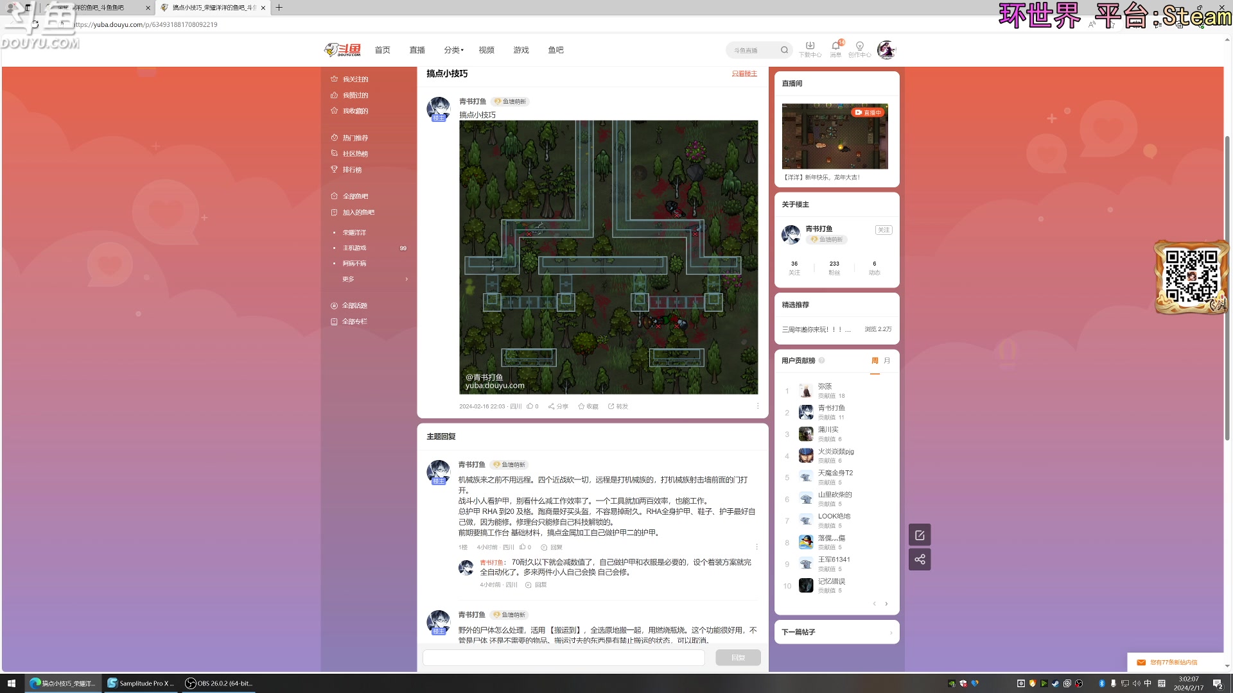
Task: Open new browser tab plus button
Action: pos(279,8)
